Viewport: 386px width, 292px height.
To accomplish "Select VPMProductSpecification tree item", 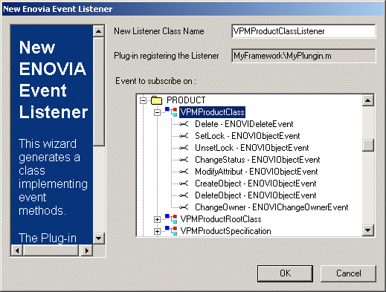I will [225, 231].
